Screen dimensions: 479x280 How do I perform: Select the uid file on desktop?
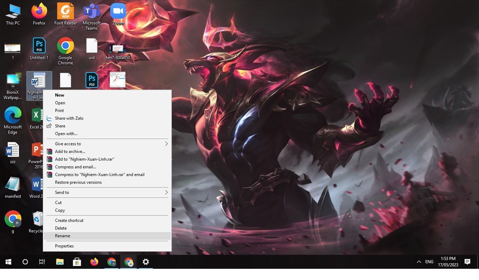point(92,49)
